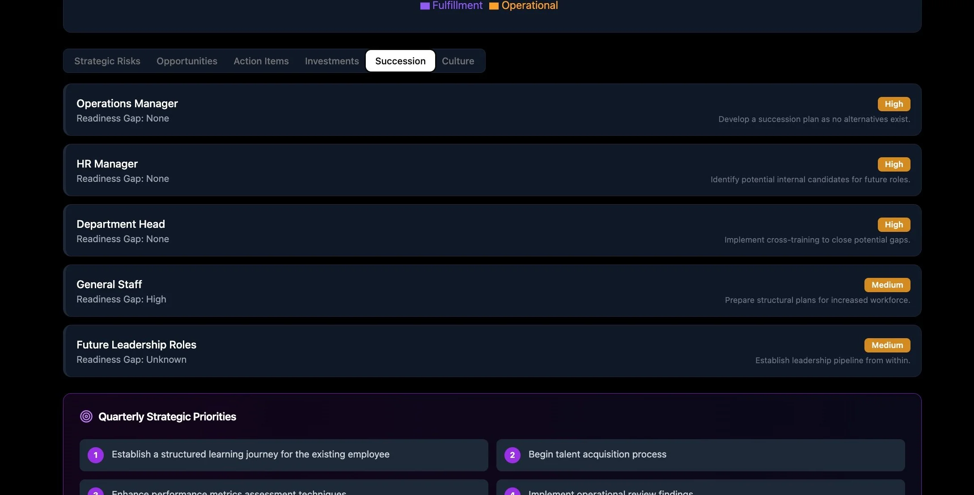Select the Future Leadership Roles card title
Viewport: 974px width, 495px height.
click(136, 344)
